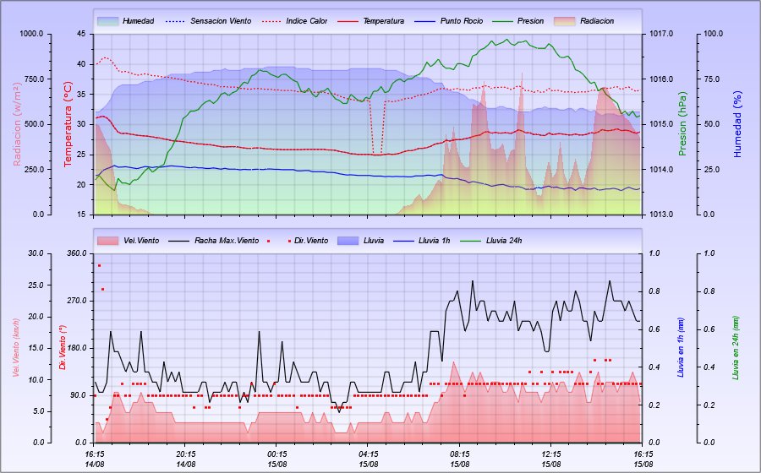The width and height of the screenshot is (761, 473).
Task: Select the 'Dir.Viento' legend label
Action: click(x=311, y=241)
